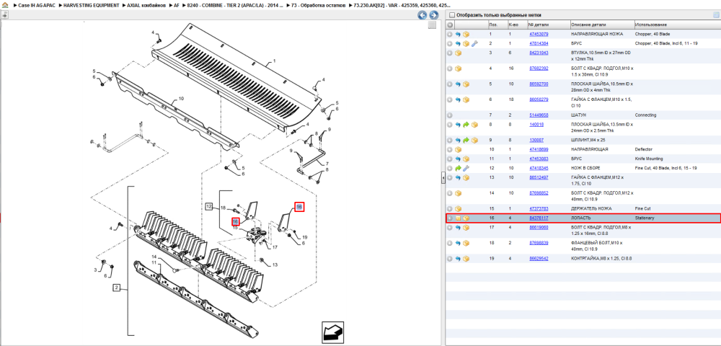Open part number link 47453079
721x346 pixels.
539,35
